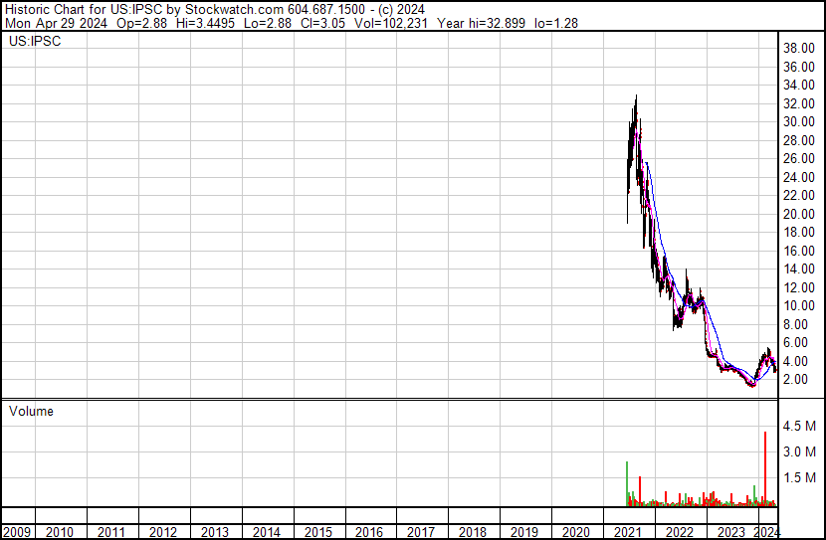Click the 2021 year label on timeline

point(628,532)
